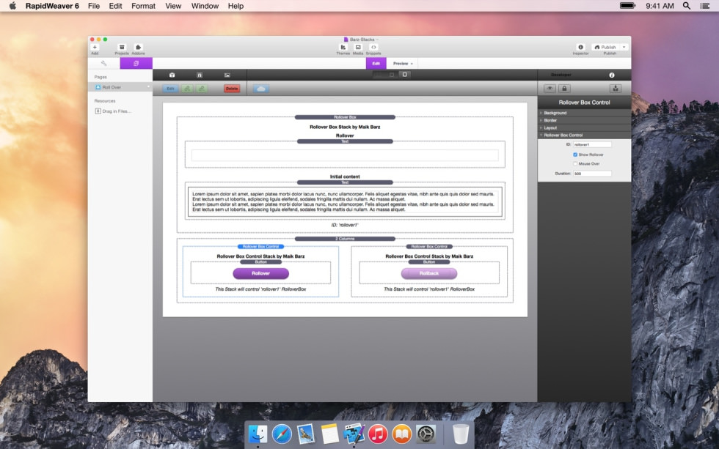Open the Media browser icon

358,47
